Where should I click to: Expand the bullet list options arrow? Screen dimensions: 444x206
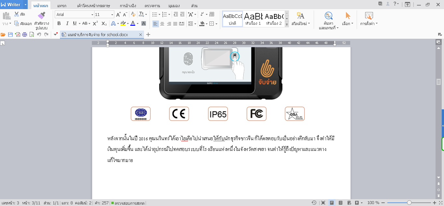pos(159,14)
